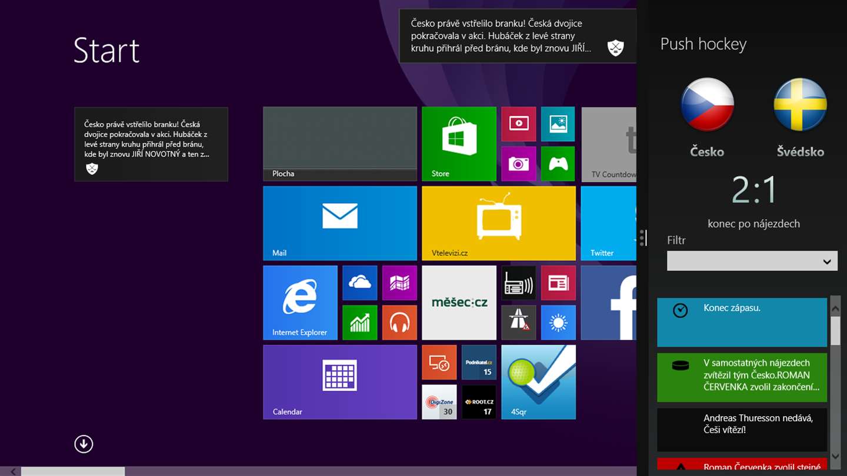
Task: Open the Music headphones tile
Action: tap(399, 322)
